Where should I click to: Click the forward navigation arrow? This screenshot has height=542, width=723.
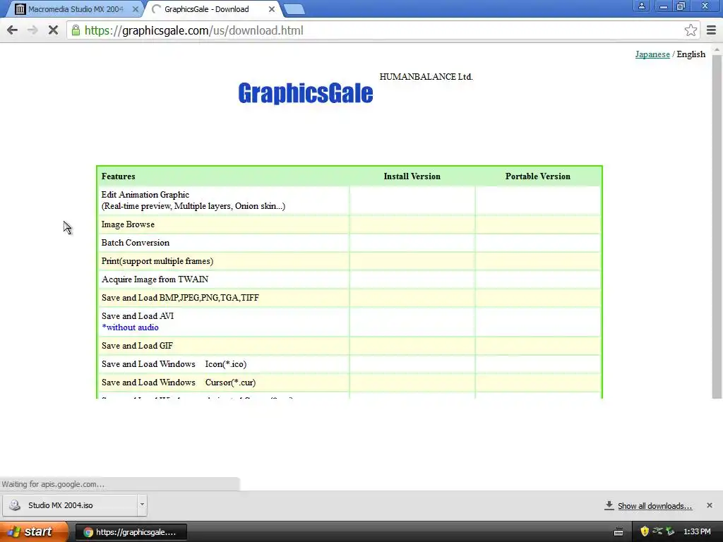[32, 30]
